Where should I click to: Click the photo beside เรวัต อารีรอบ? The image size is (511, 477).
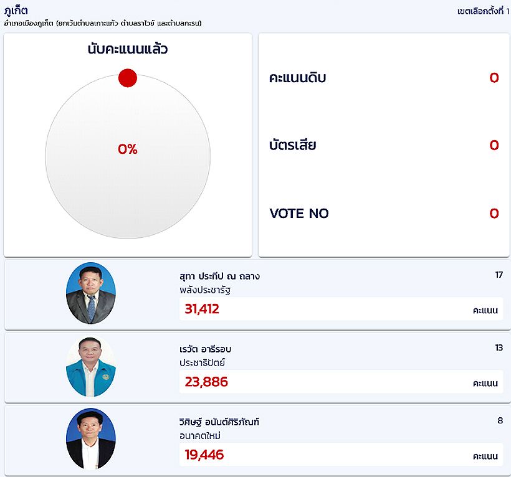(x=91, y=367)
